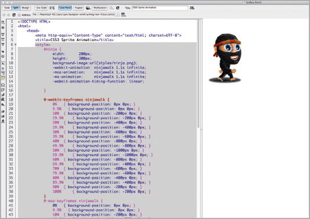Click the '#ninja {' selector line
The width and height of the screenshot is (310, 219).
point(53,49)
